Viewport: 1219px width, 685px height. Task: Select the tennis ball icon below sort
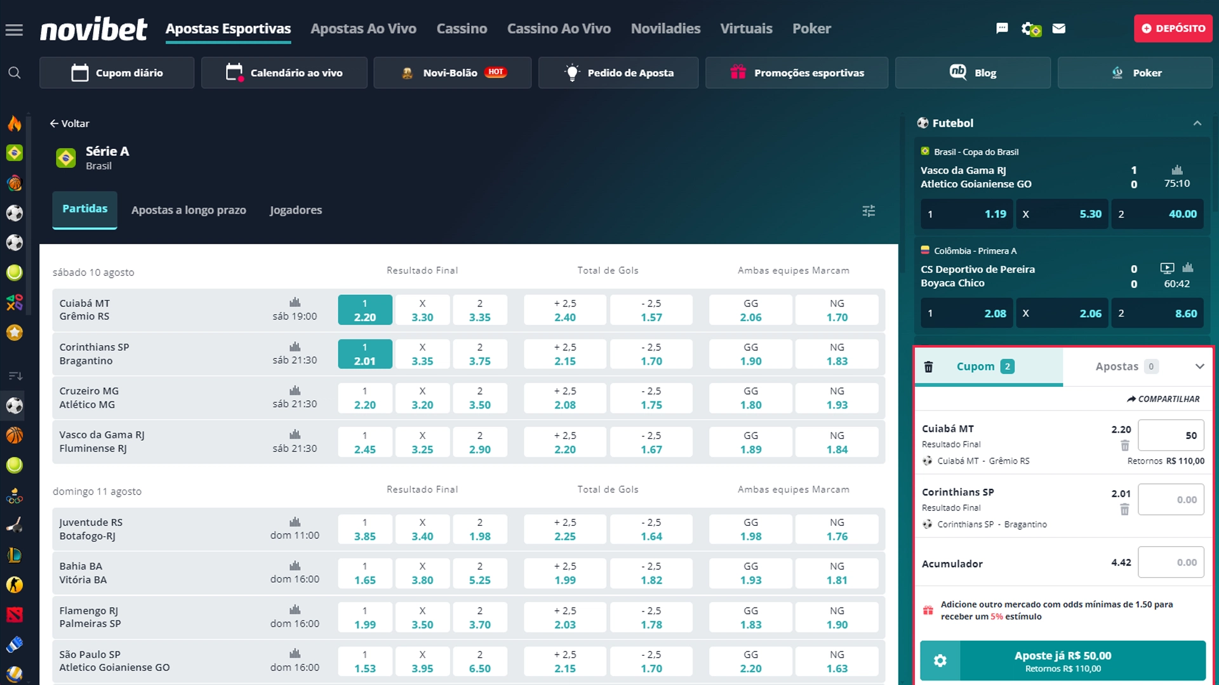pos(14,466)
